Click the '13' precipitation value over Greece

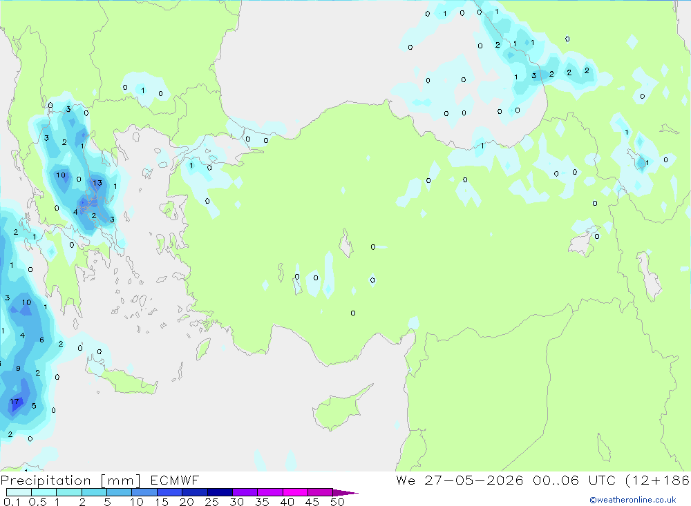[x=97, y=183]
